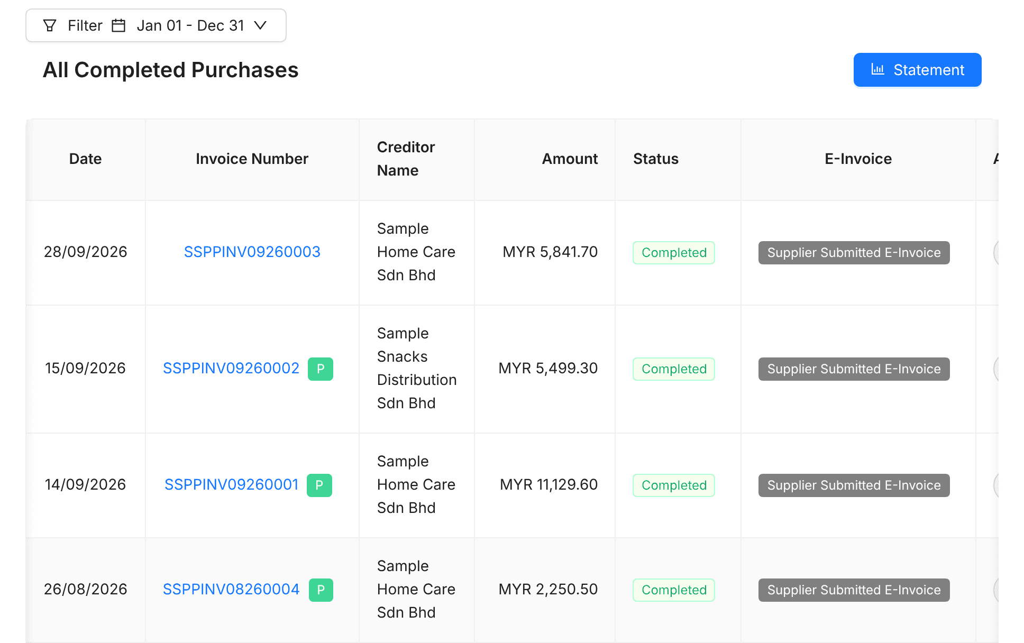This screenshot has height=643, width=1024.
Task: Click the funnel Filter icon
Action: 50,25
